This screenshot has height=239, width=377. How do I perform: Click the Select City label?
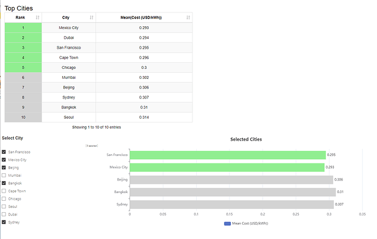click(13, 138)
